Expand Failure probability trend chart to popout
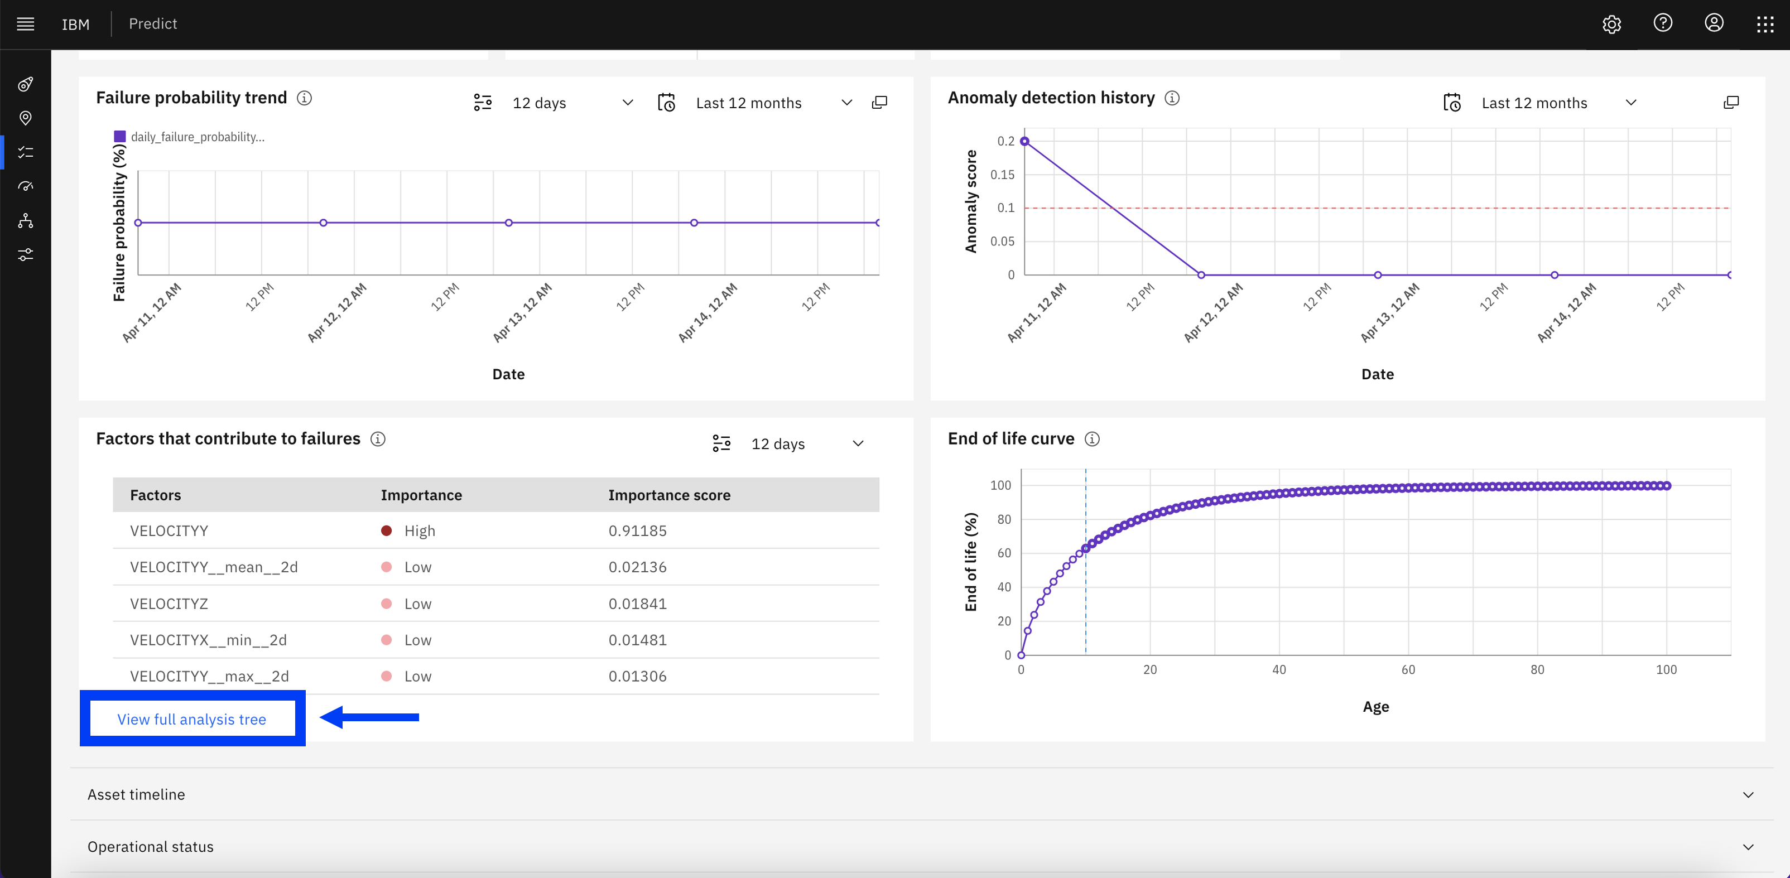The image size is (1790, 878). click(880, 103)
